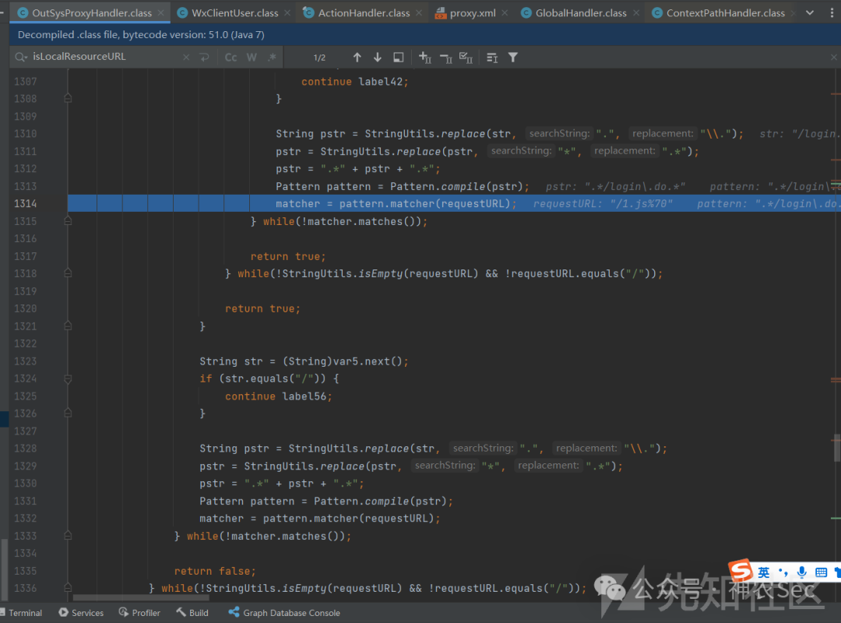
Task: Close the OutSysProxyHandler.class tab
Action: pyautogui.click(x=161, y=13)
